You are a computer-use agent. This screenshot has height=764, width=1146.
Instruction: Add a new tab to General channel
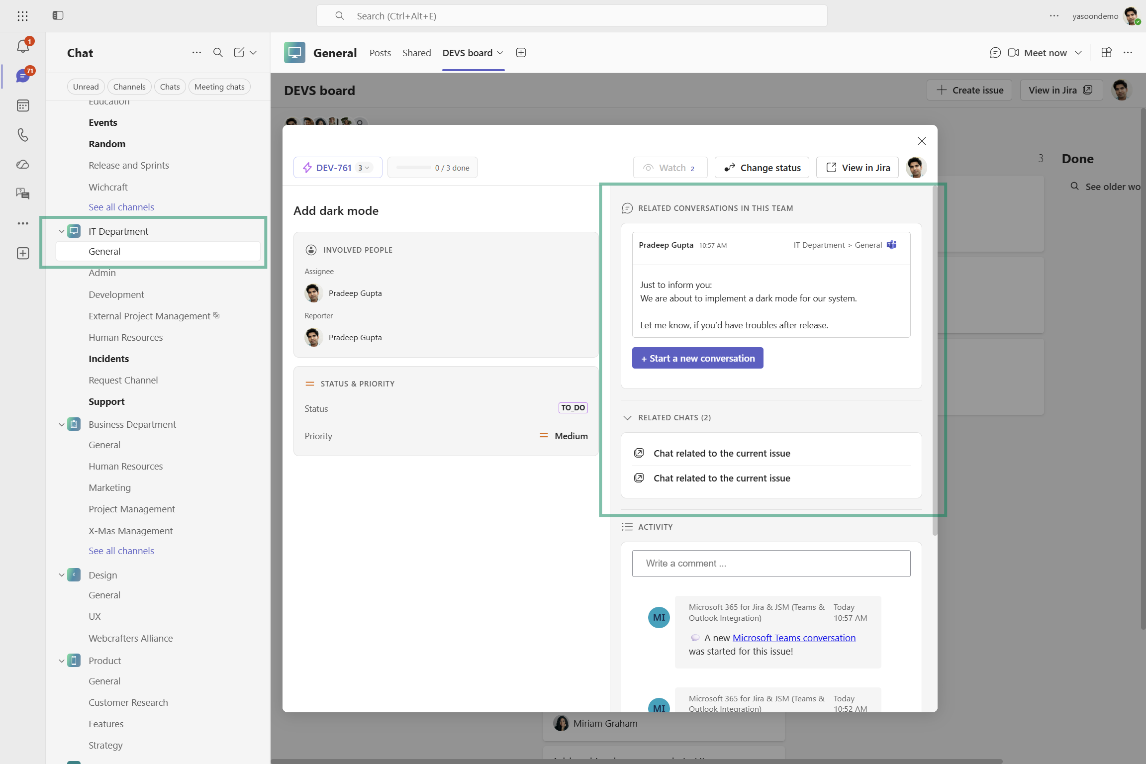[x=521, y=53]
